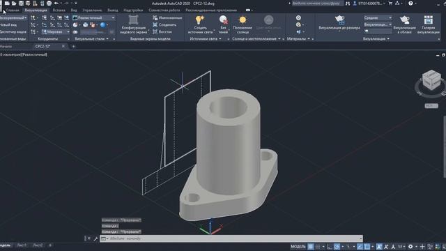The image size is (446, 251).
Task: Click the blue sphere materials icon
Action: (103, 25)
